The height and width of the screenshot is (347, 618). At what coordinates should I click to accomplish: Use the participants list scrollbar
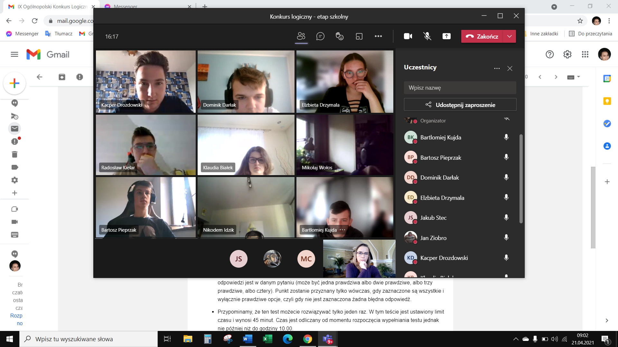click(x=521, y=178)
